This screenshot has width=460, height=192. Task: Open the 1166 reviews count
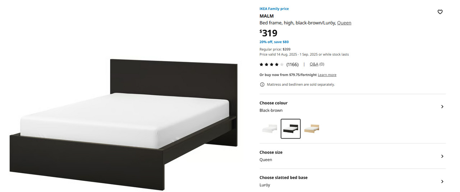point(293,65)
